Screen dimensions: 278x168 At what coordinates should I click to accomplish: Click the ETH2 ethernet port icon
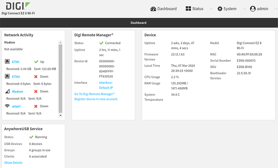[x=7, y=76]
